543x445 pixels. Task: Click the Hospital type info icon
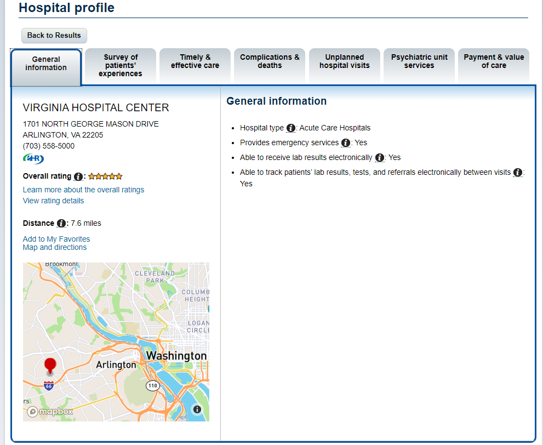(x=291, y=128)
